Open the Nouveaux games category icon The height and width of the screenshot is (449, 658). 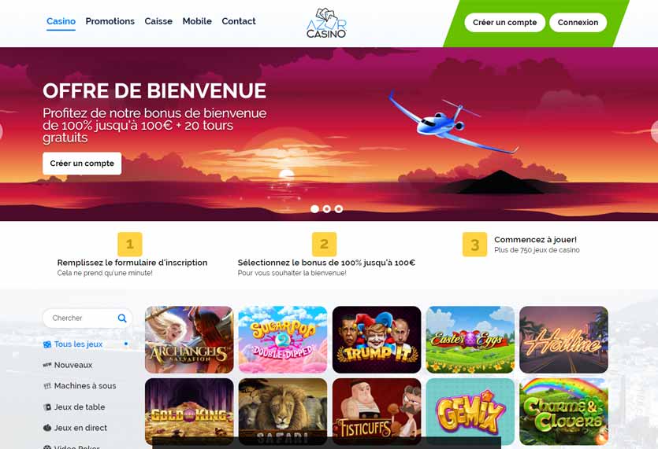tap(47, 365)
